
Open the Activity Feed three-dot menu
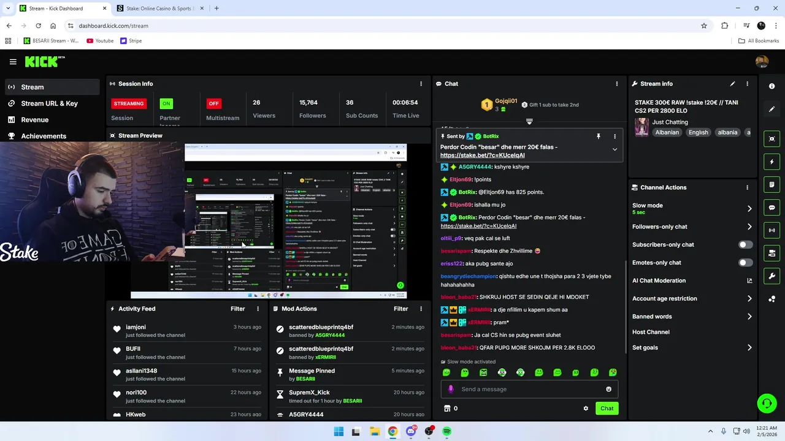click(x=258, y=309)
